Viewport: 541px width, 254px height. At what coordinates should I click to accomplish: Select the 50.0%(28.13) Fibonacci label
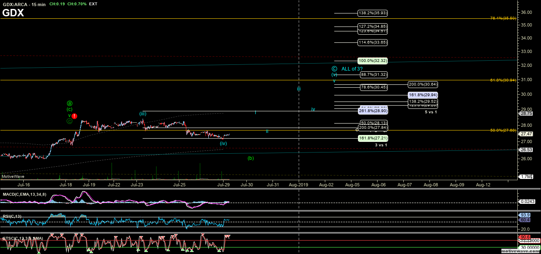tap(373, 123)
